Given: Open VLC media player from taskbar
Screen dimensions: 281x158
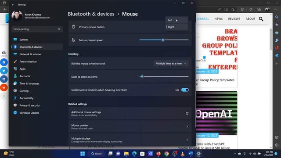Looking at the screenshot, I should click(x=183, y=154).
